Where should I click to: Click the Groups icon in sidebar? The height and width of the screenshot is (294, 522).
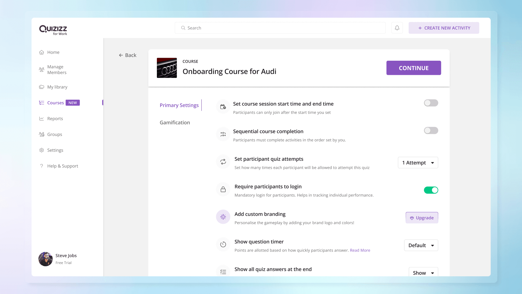[x=42, y=134]
